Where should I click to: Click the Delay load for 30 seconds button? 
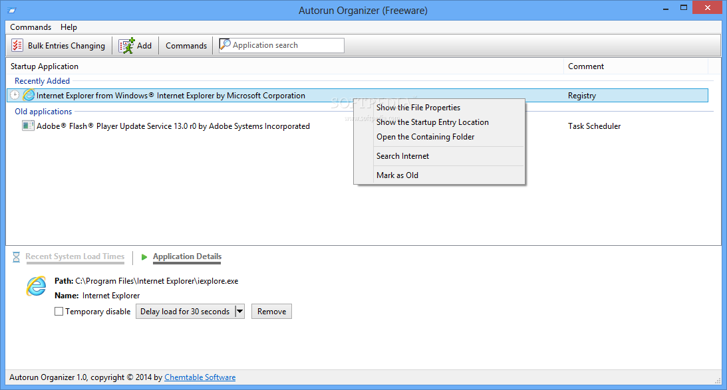(x=185, y=311)
